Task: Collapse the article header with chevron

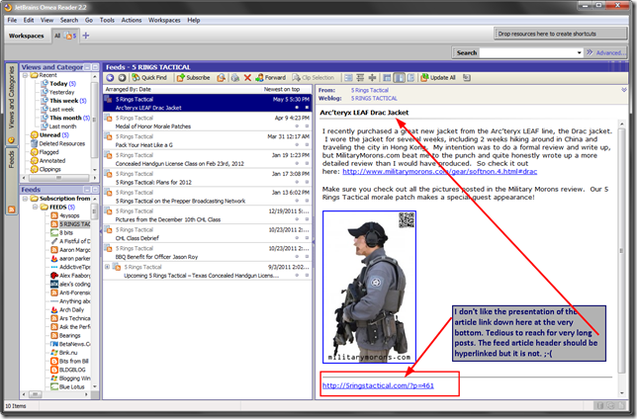Action: 624,90
